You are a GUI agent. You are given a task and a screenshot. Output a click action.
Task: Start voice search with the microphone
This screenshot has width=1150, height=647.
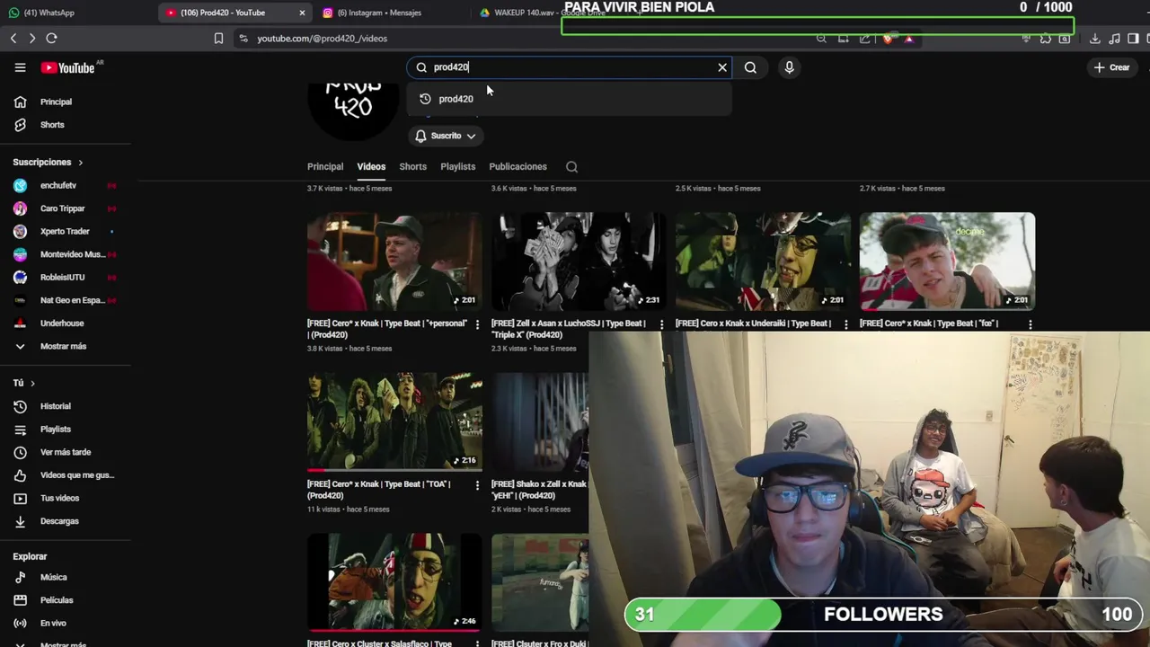[789, 67]
